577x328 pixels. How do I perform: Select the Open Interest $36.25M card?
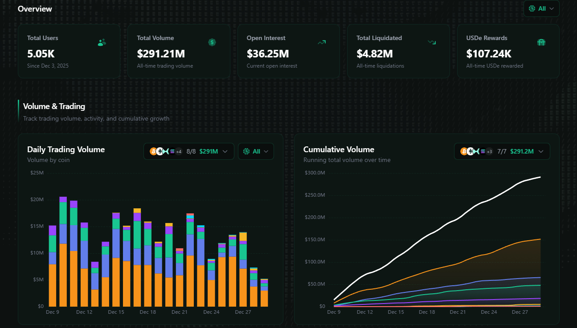(x=288, y=51)
